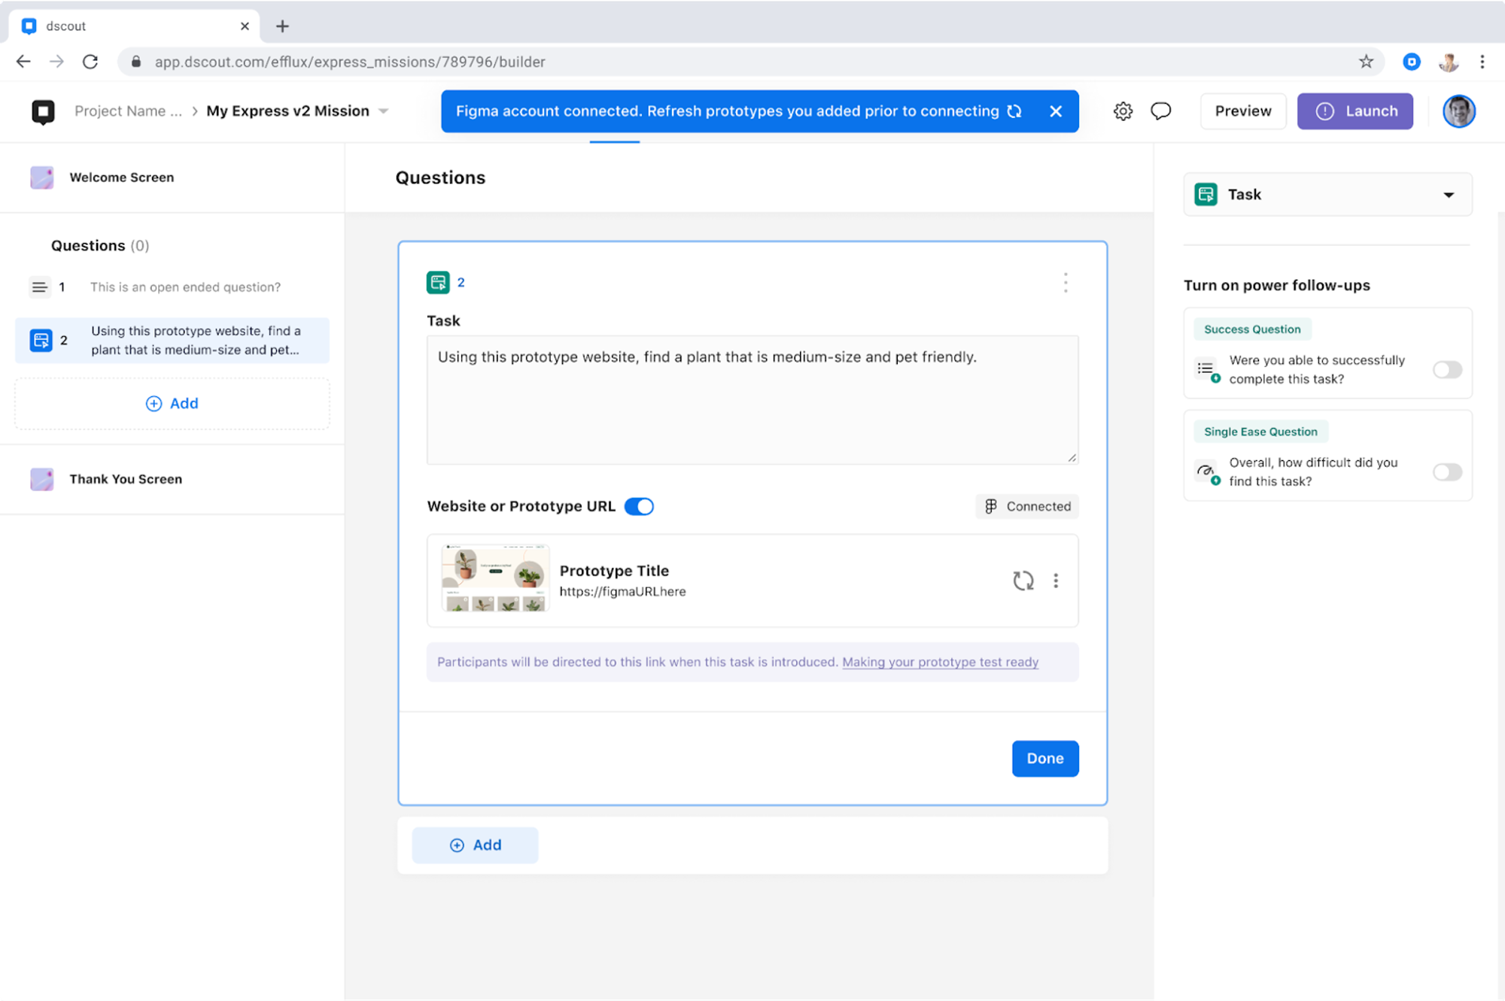Bookmark this page with star icon
The width and height of the screenshot is (1505, 1001).
1366,62
